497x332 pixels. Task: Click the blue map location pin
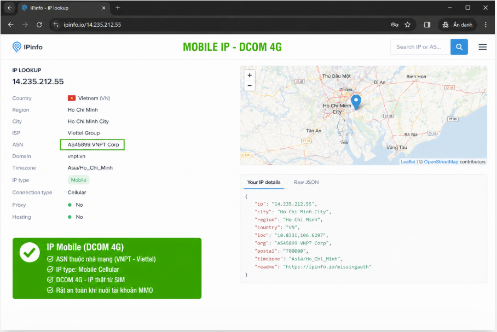(356, 102)
